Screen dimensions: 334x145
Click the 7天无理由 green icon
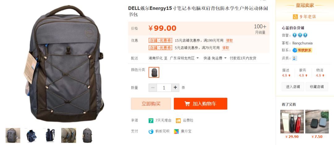151,121
